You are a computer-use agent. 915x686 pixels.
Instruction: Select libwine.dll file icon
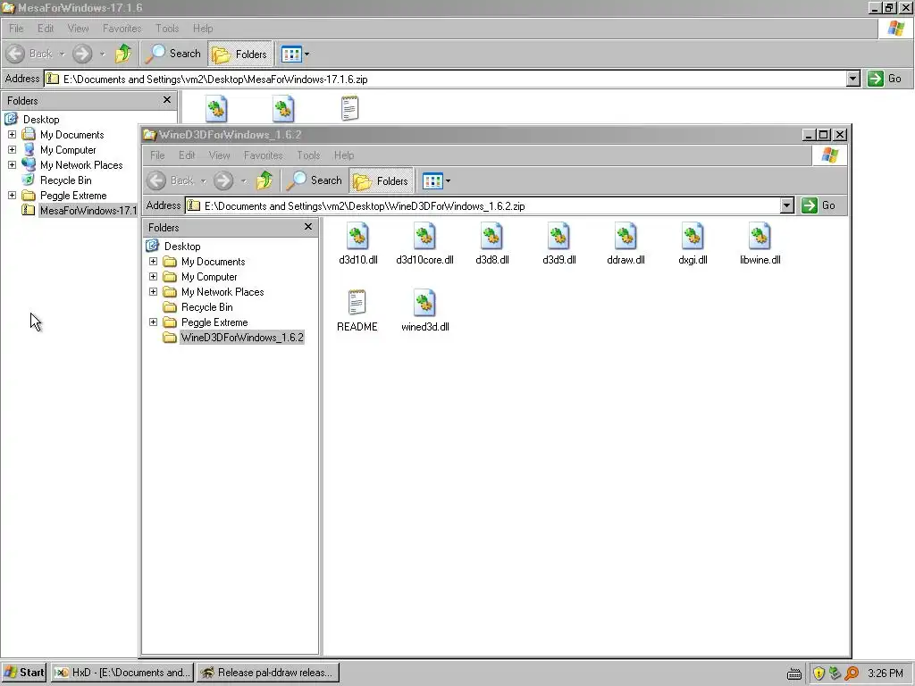coord(760,236)
